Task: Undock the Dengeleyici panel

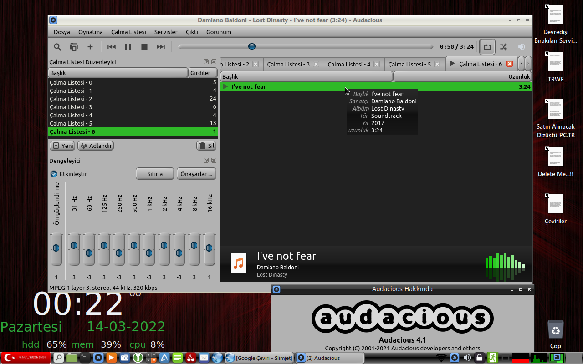Action: (206, 161)
